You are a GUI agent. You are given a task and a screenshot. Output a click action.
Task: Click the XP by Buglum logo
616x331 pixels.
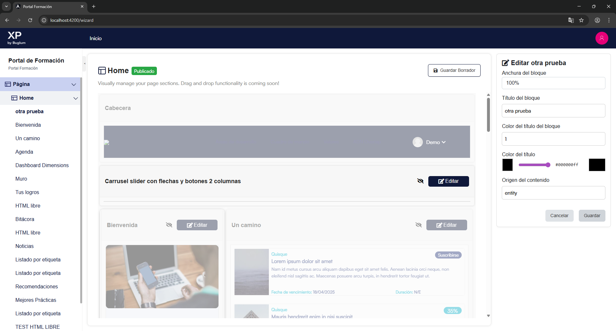point(16,38)
